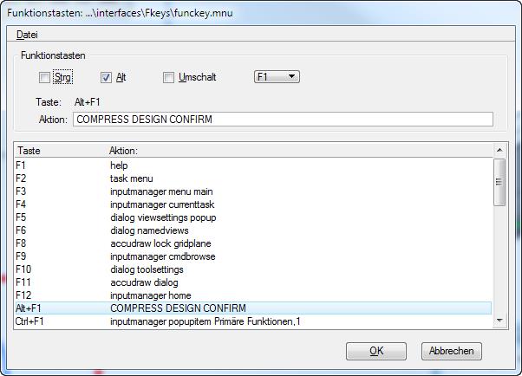522x376 pixels.
Task: Toggle the Umschalt checkbox
Action: pyautogui.click(x=168, y=77)
